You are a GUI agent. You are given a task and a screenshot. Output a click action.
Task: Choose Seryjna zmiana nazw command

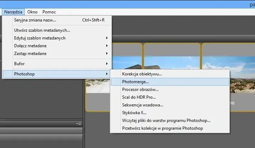57,20
